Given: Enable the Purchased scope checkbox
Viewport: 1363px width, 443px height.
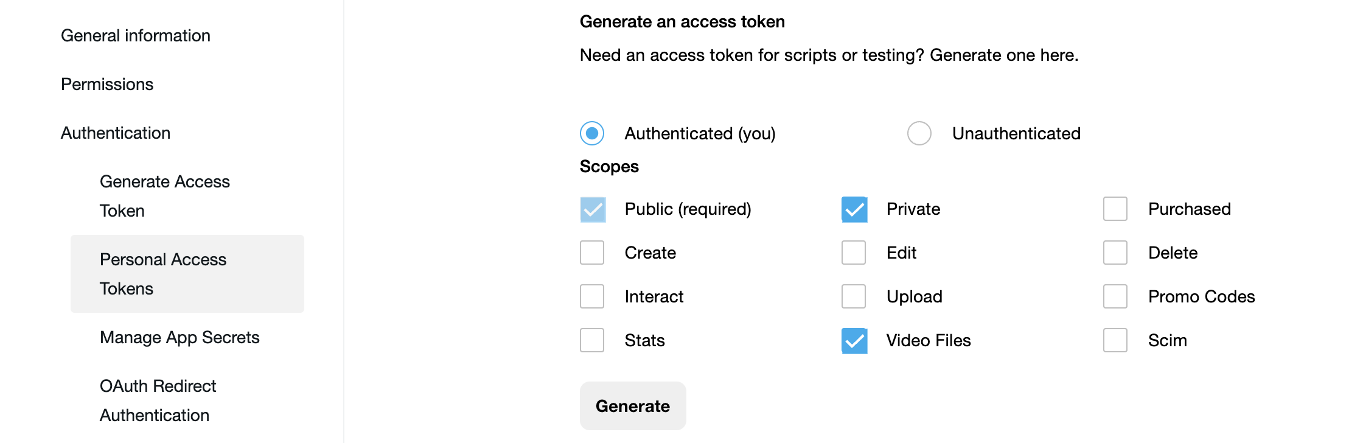Looking at the screenshot, I should 1115,209.
